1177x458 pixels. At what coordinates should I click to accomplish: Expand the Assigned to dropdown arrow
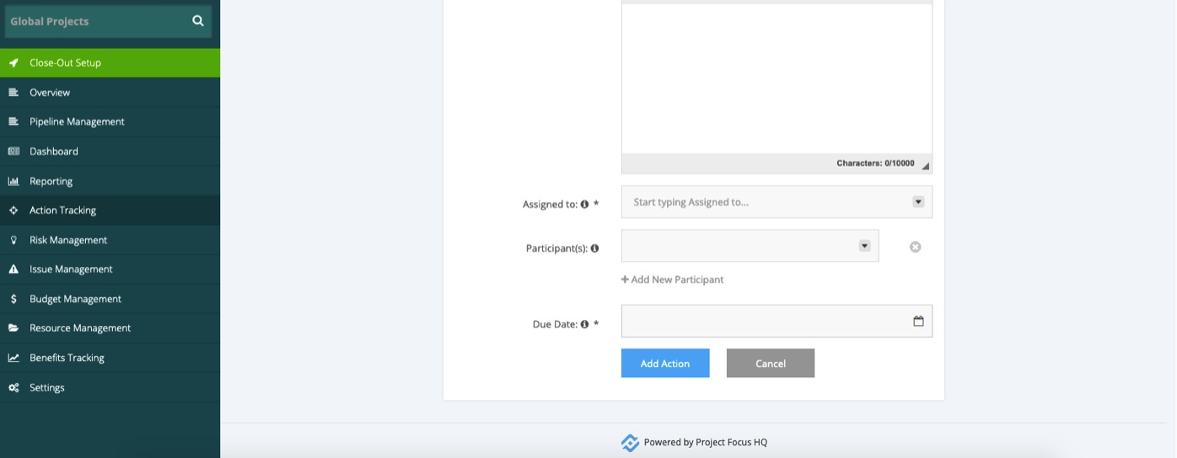[x=918, y=202]
